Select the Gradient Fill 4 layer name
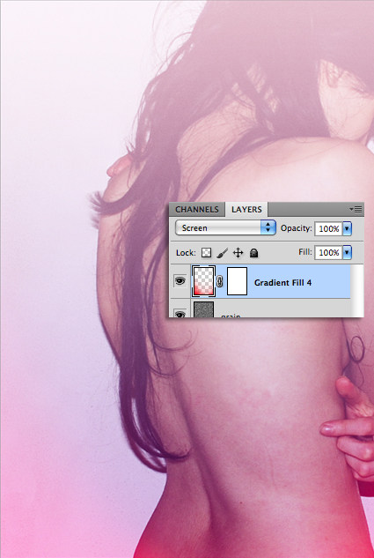 click(283, 283)
